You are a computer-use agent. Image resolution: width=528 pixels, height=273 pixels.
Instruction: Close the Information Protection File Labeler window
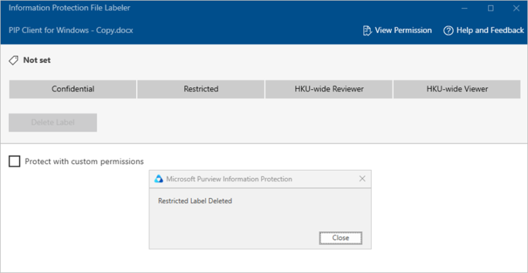click(x=516, y=8)
